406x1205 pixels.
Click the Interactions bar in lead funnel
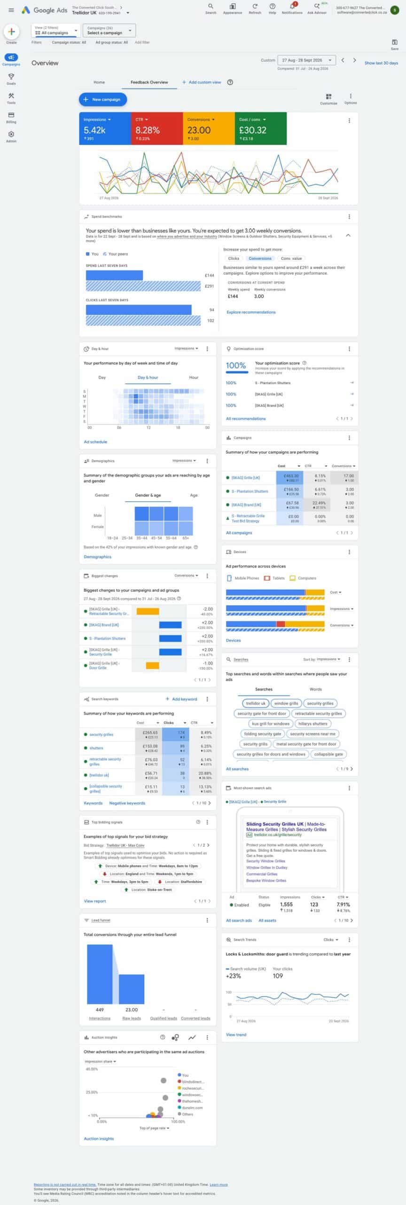[100, 974]
